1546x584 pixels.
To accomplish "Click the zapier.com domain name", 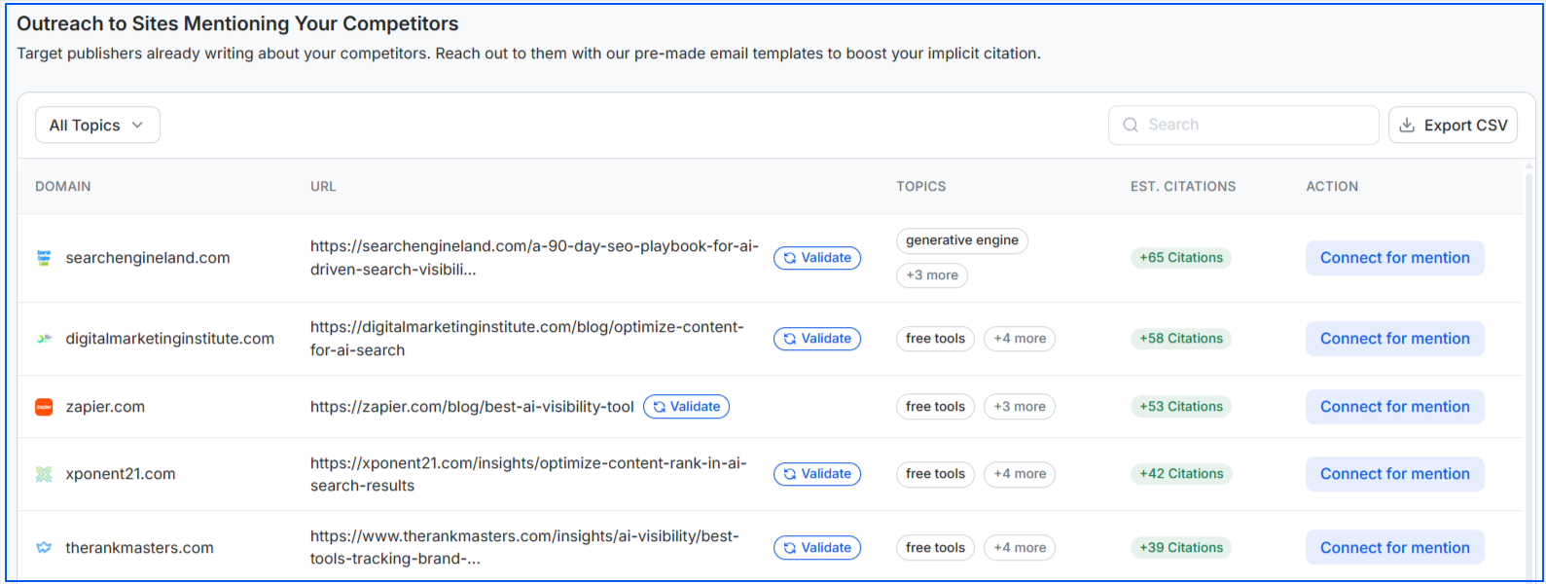I will coord(105,407).
